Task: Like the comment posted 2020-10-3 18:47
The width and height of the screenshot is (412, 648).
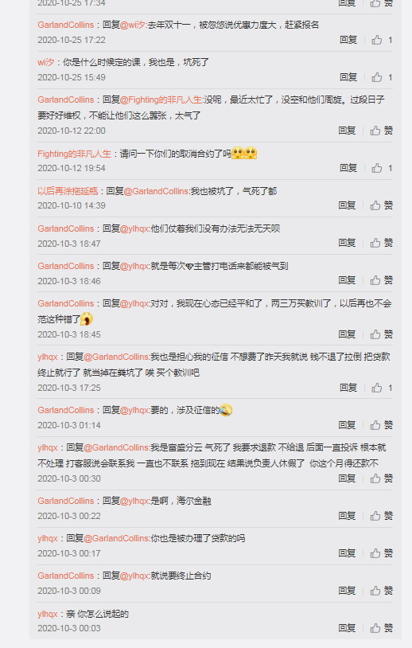Action: pyautogui.click(x=382, y=243)
